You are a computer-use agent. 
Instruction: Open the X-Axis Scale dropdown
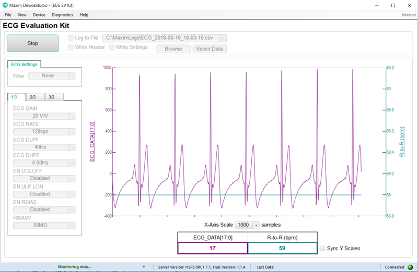[x=256, y=225]
